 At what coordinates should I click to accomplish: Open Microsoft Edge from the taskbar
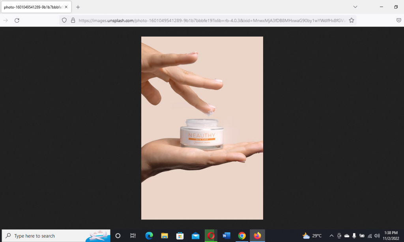tap(149, 236)
